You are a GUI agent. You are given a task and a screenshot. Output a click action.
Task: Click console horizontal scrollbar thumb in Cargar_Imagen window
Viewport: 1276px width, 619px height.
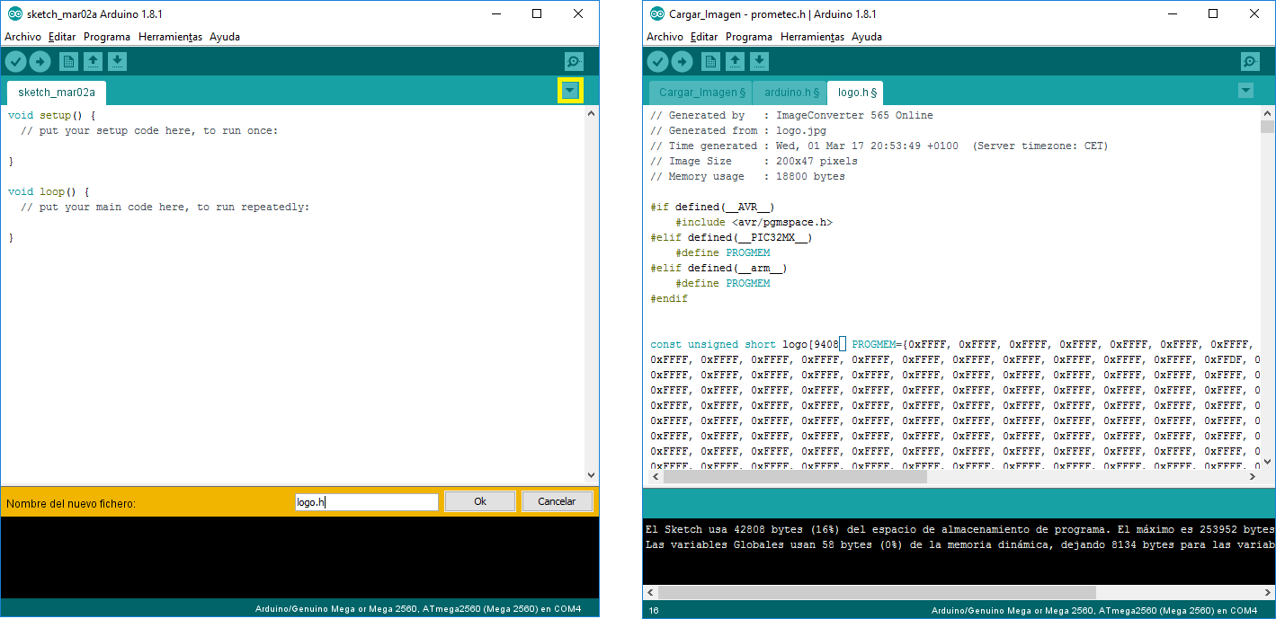[877, 593]
